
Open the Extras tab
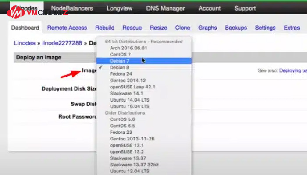[x=292, y=28]
